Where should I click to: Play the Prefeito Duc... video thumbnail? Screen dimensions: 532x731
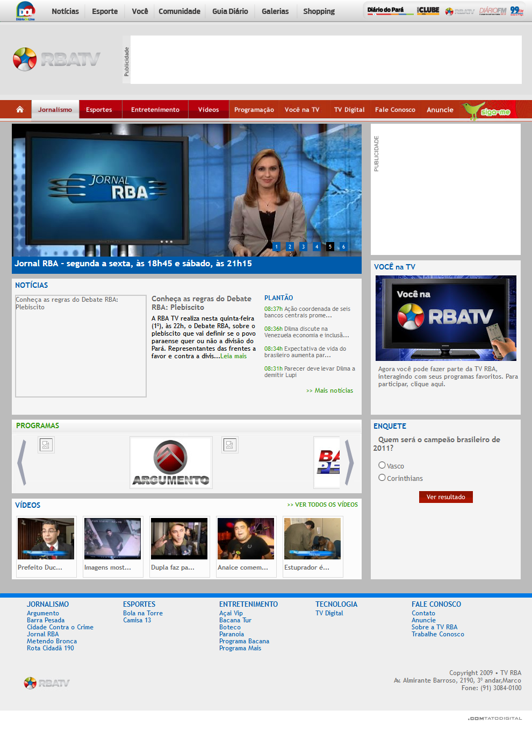coord(46,539)
